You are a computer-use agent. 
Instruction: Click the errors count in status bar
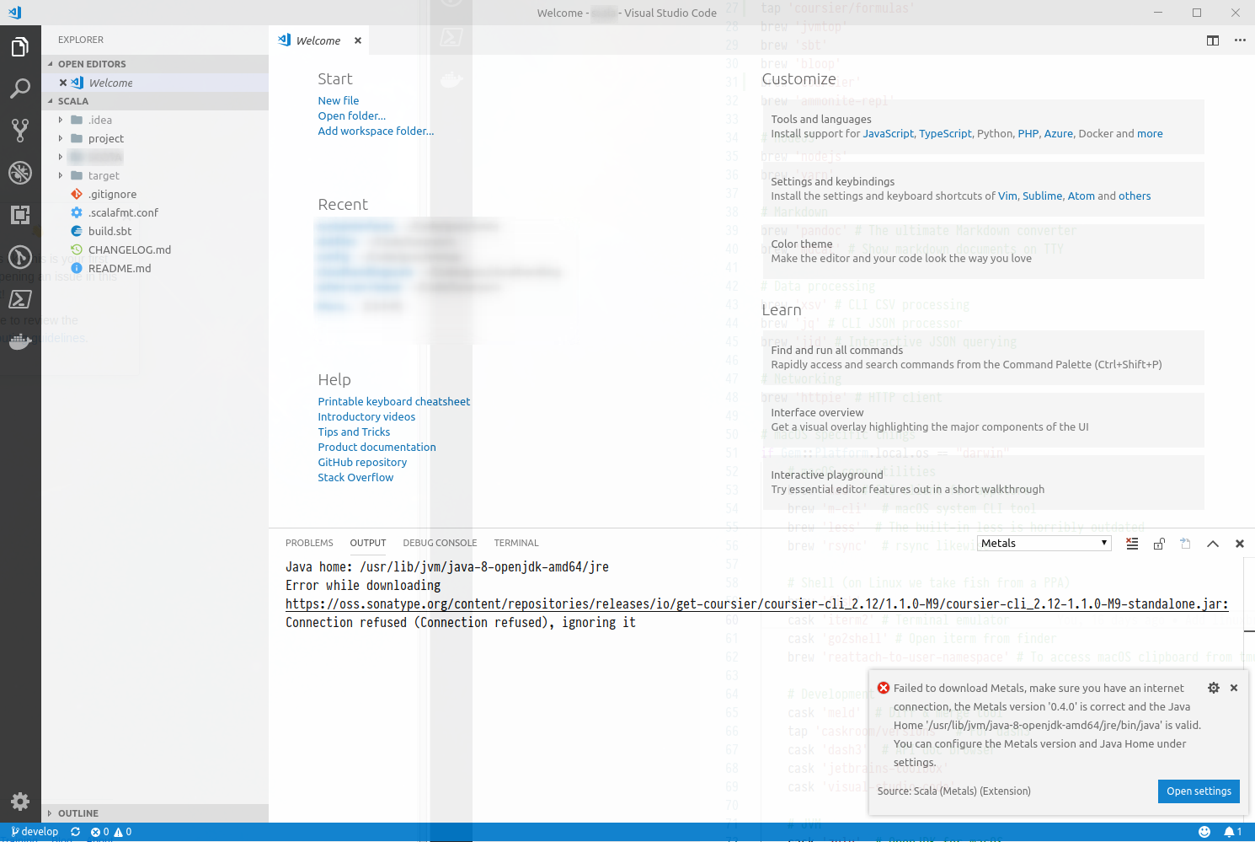pos(99,832)
